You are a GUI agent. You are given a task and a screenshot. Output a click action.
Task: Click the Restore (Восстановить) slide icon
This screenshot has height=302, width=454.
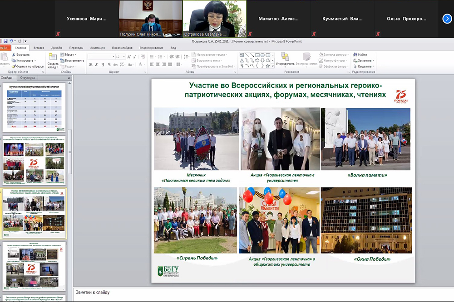click(62, 60)
